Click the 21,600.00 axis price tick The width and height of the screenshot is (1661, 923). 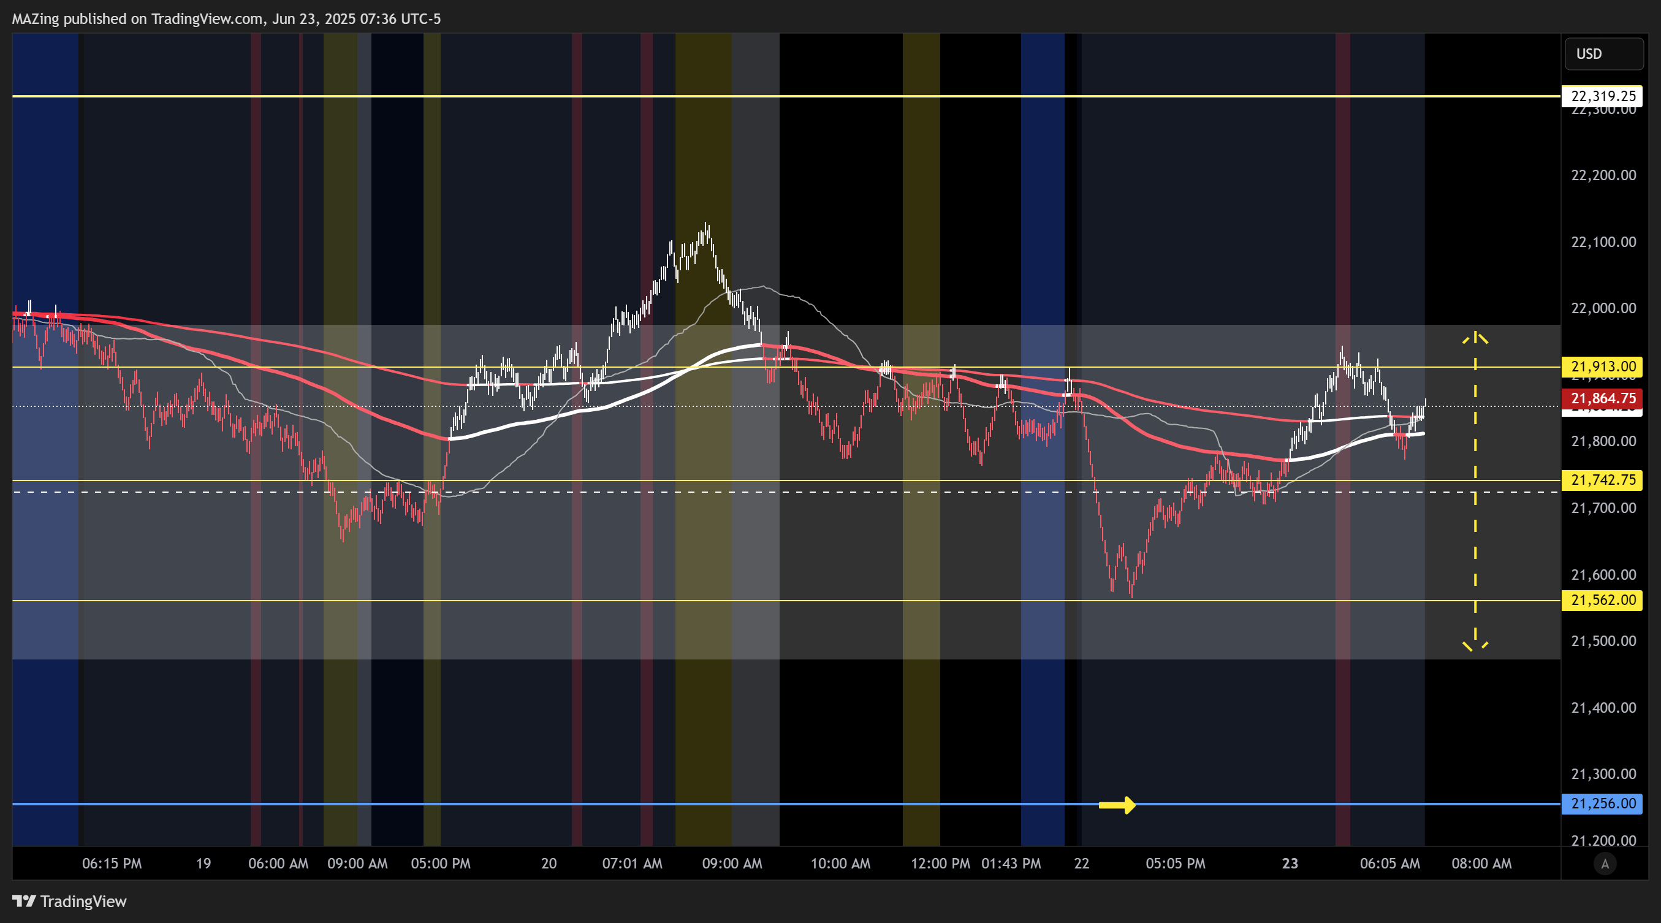point(1603,574)
